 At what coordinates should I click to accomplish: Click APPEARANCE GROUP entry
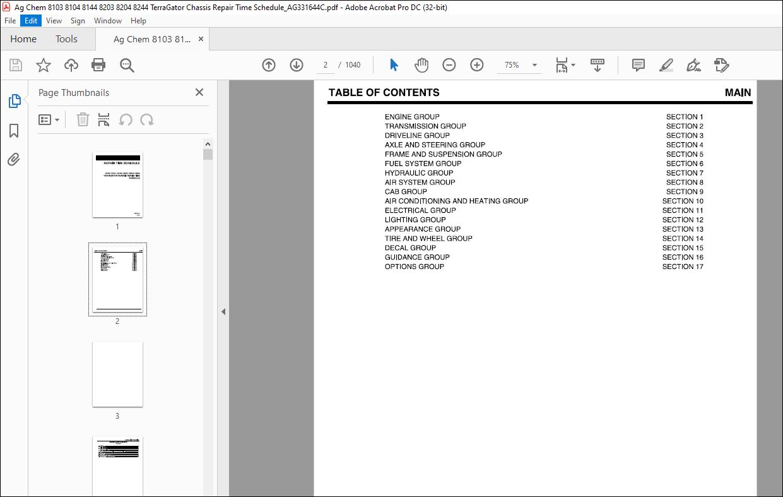point(423,229)
